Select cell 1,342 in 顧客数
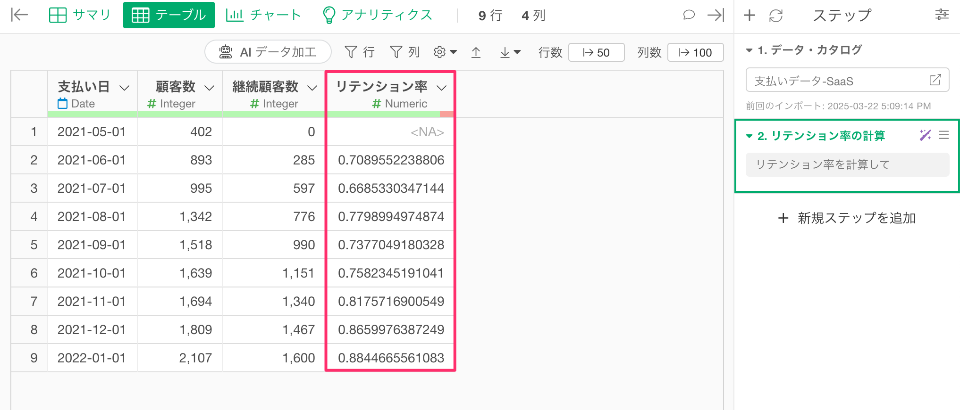 pos(180,217)
